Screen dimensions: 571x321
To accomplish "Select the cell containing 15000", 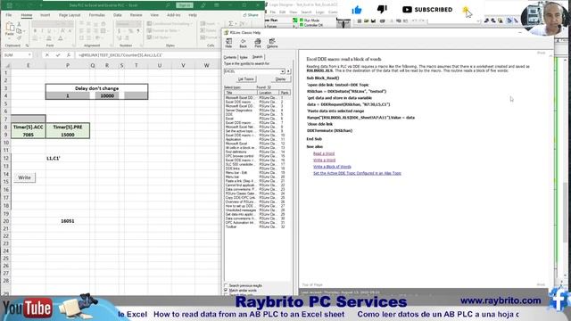I will (68, 135).
